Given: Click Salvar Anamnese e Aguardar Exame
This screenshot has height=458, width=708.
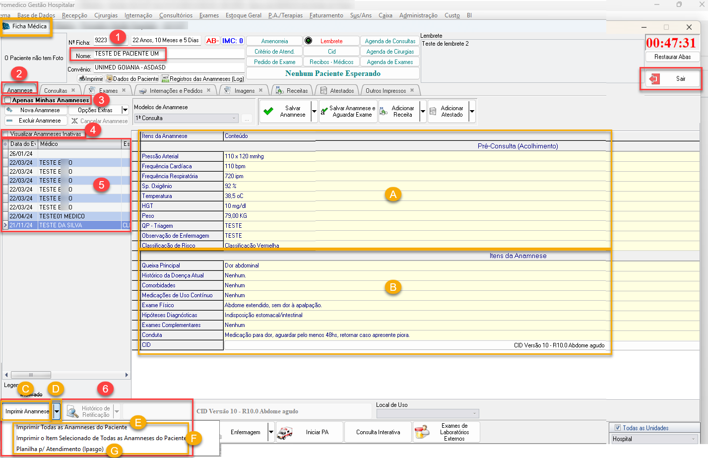Looking at the screenshot, I should pyautogui.click(x=348, y=111).
